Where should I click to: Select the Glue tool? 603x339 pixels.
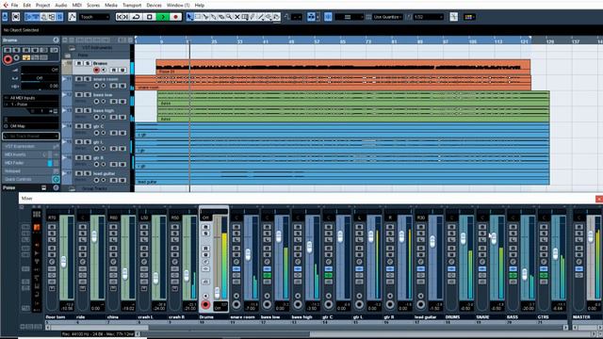point(214,17)
